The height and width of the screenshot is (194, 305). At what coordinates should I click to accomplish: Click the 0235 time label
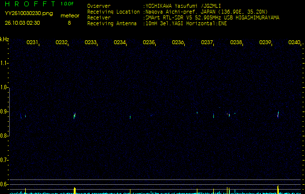coord(148,43)
